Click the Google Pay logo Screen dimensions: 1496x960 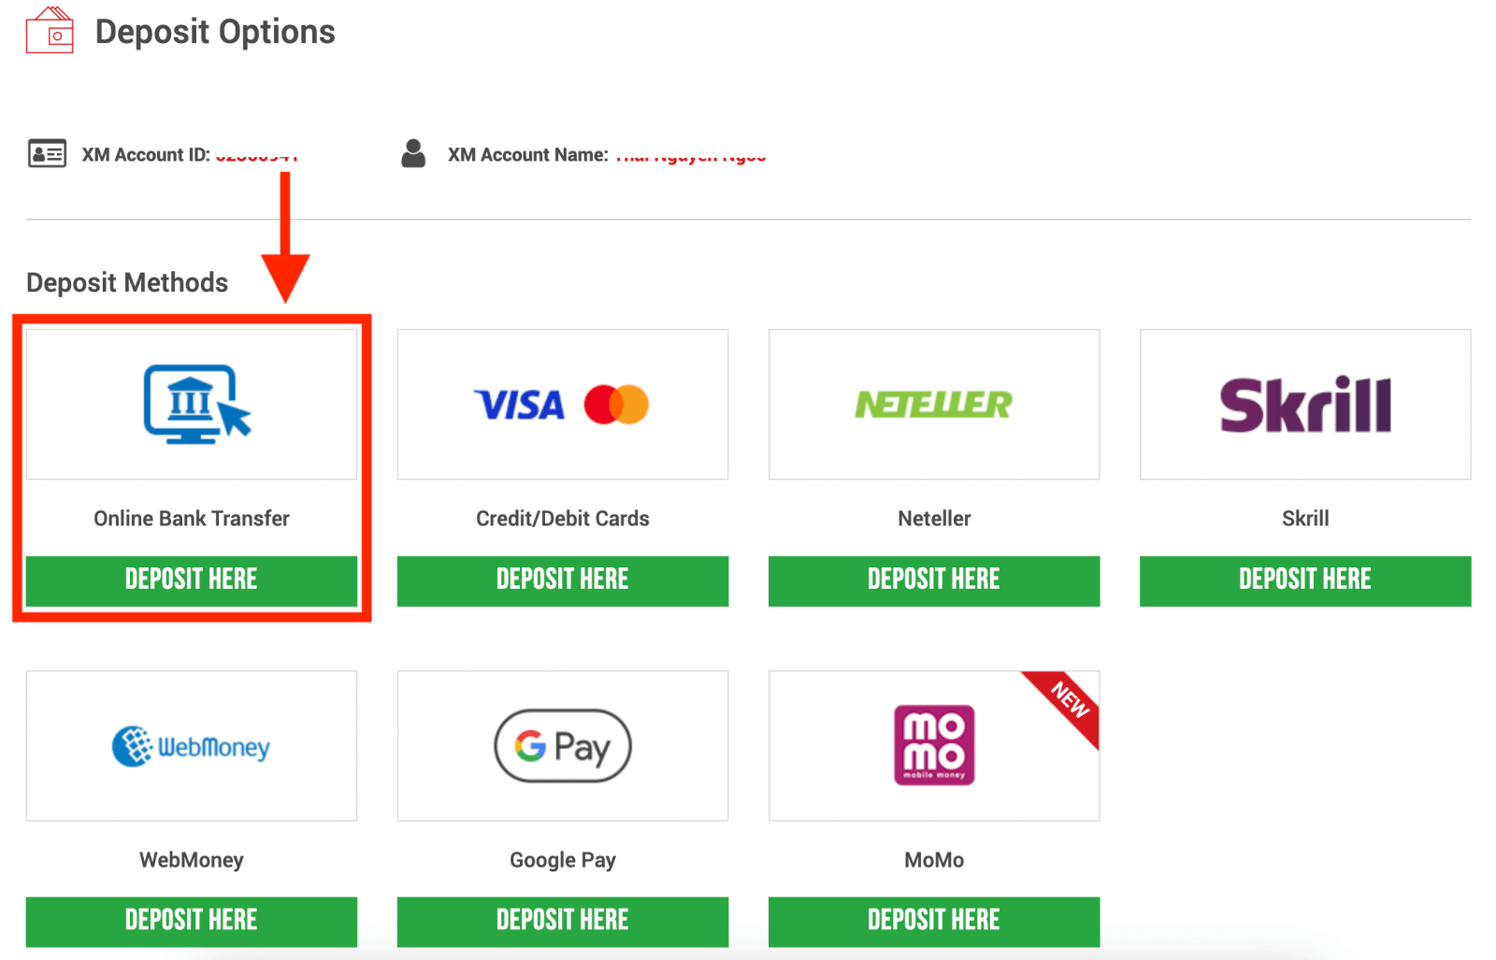tap(561, 746)
